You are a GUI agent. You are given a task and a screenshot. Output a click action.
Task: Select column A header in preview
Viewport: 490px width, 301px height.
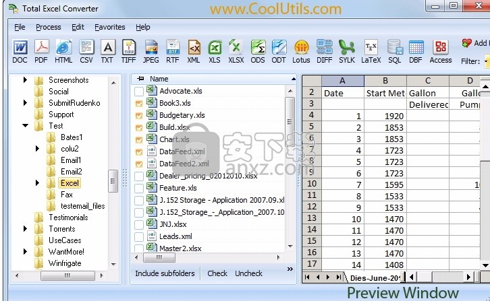pos(342,81)
